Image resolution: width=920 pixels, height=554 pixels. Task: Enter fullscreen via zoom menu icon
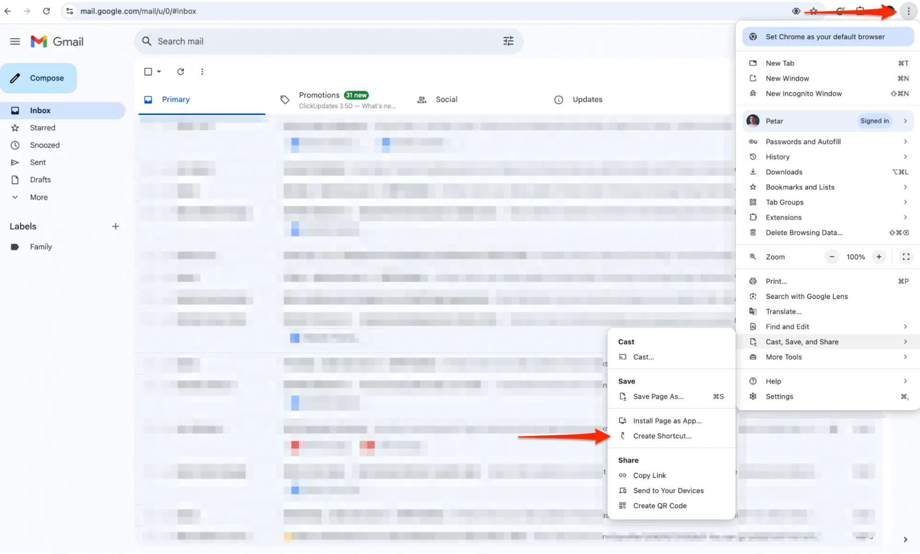(905, 256)
